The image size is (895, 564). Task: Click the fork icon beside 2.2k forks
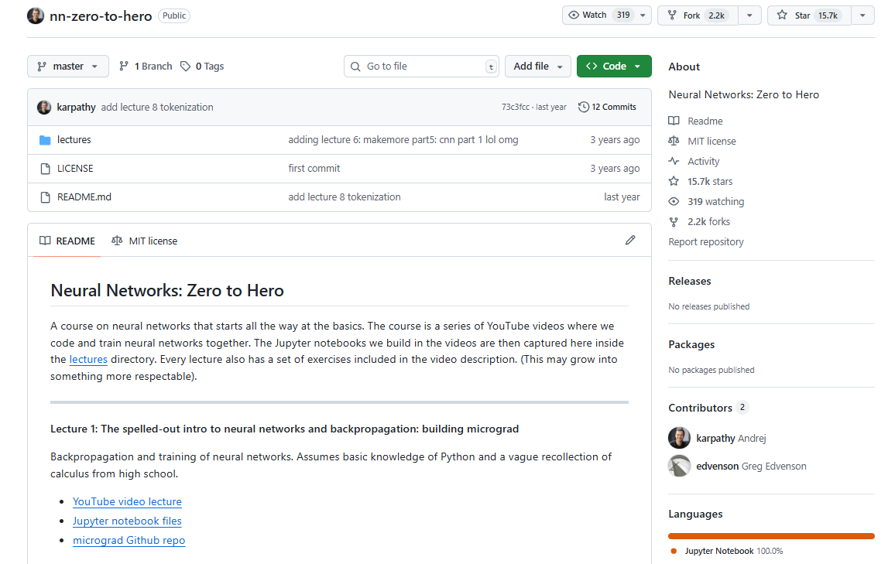coord(674,222)
